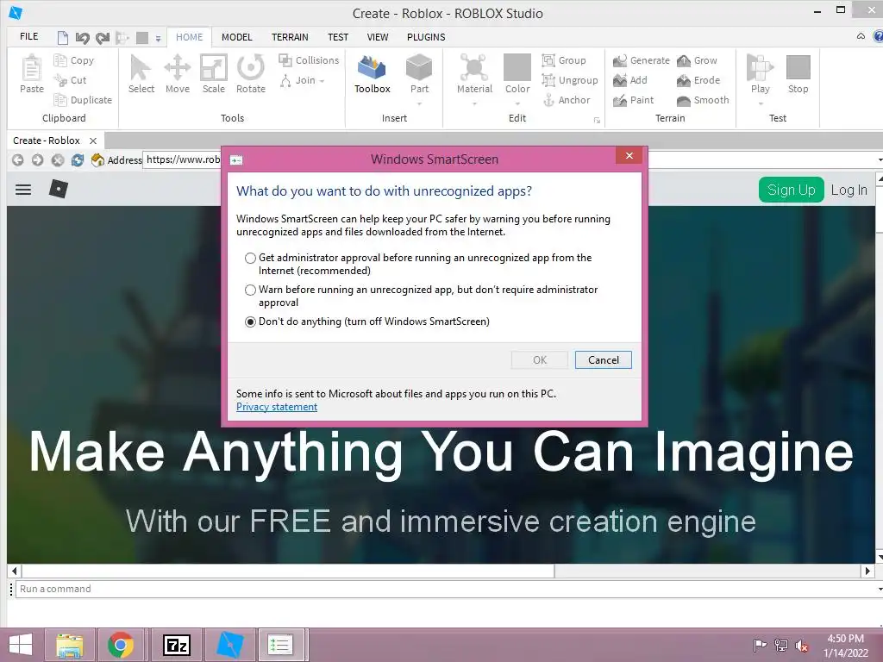Click the Paint terrain tool
Screen dimensions: 883x662
[634, 100]
